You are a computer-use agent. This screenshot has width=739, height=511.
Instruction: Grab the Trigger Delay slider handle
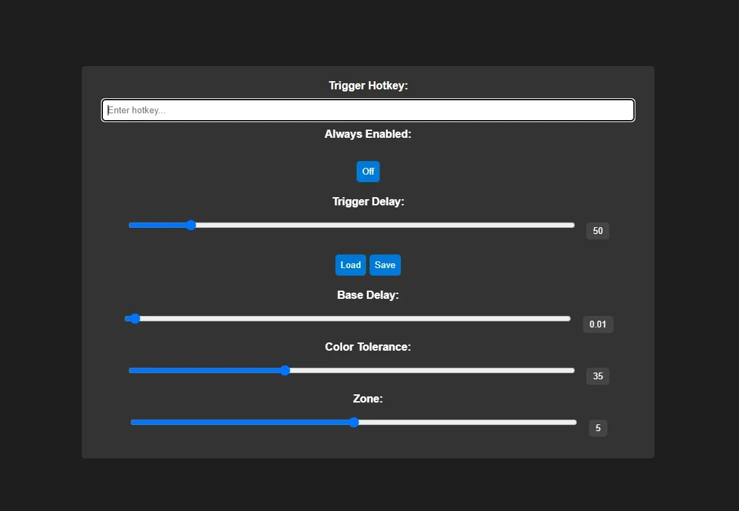pyautogui.click(x=190, y=225)
